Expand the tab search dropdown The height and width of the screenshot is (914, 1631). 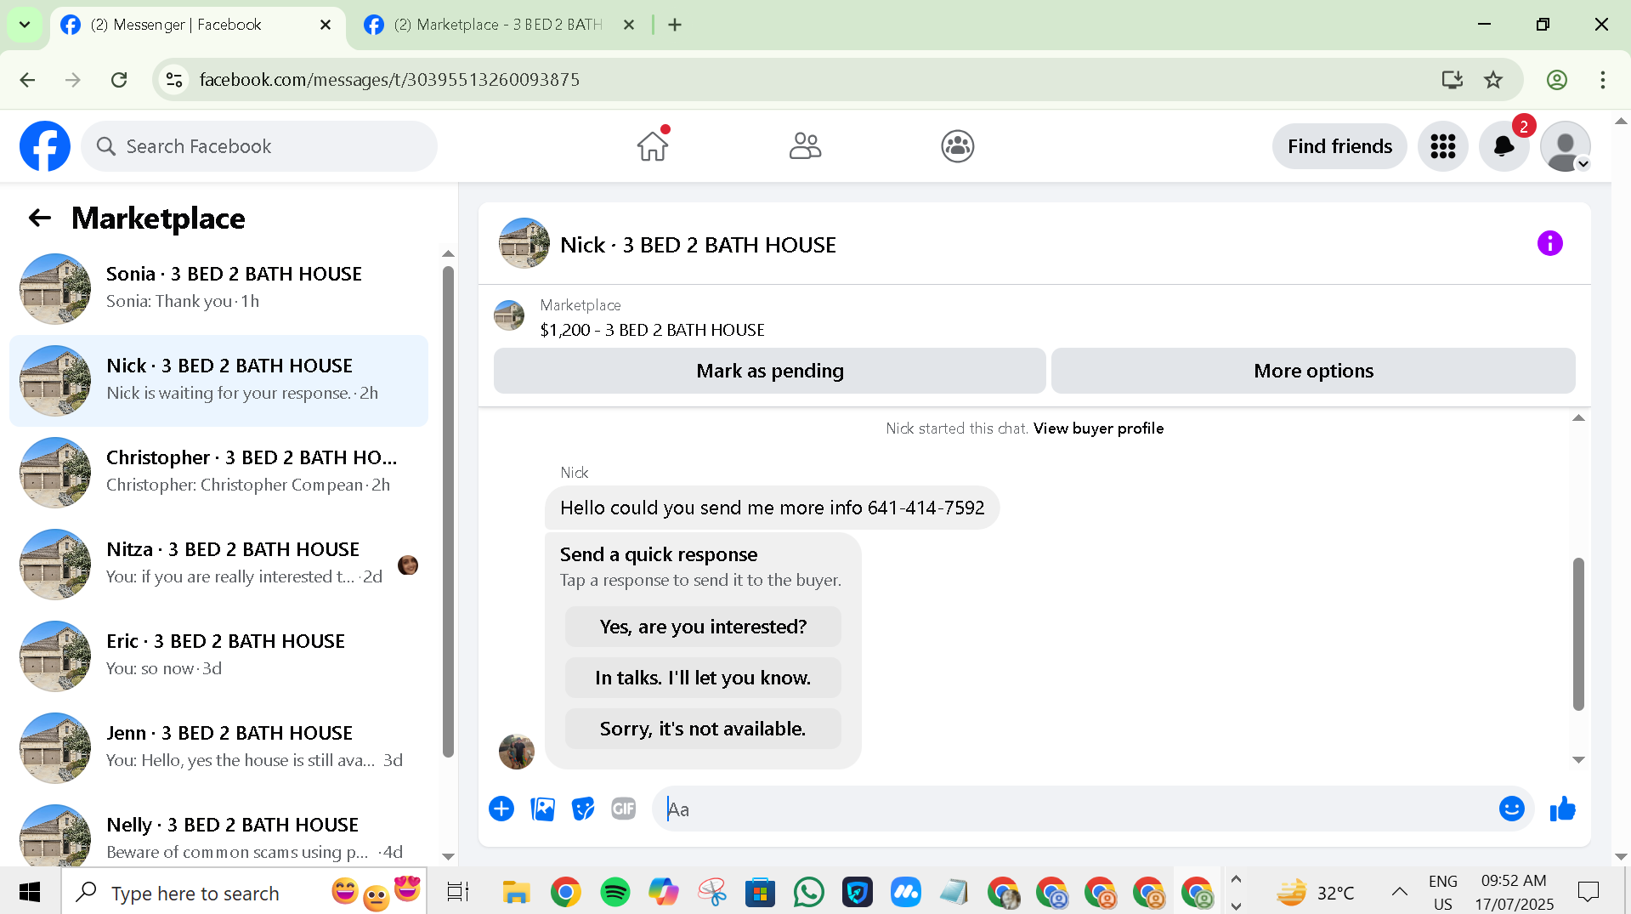click(25, 25)
